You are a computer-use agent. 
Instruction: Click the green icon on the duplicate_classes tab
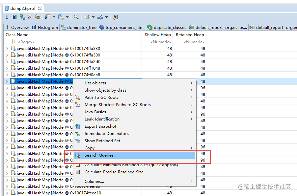(x=150, y=27)
